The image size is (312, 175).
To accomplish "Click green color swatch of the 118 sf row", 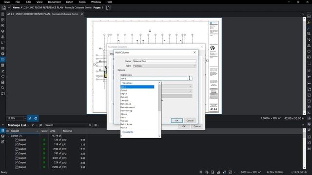I will [x=44, y=144].
